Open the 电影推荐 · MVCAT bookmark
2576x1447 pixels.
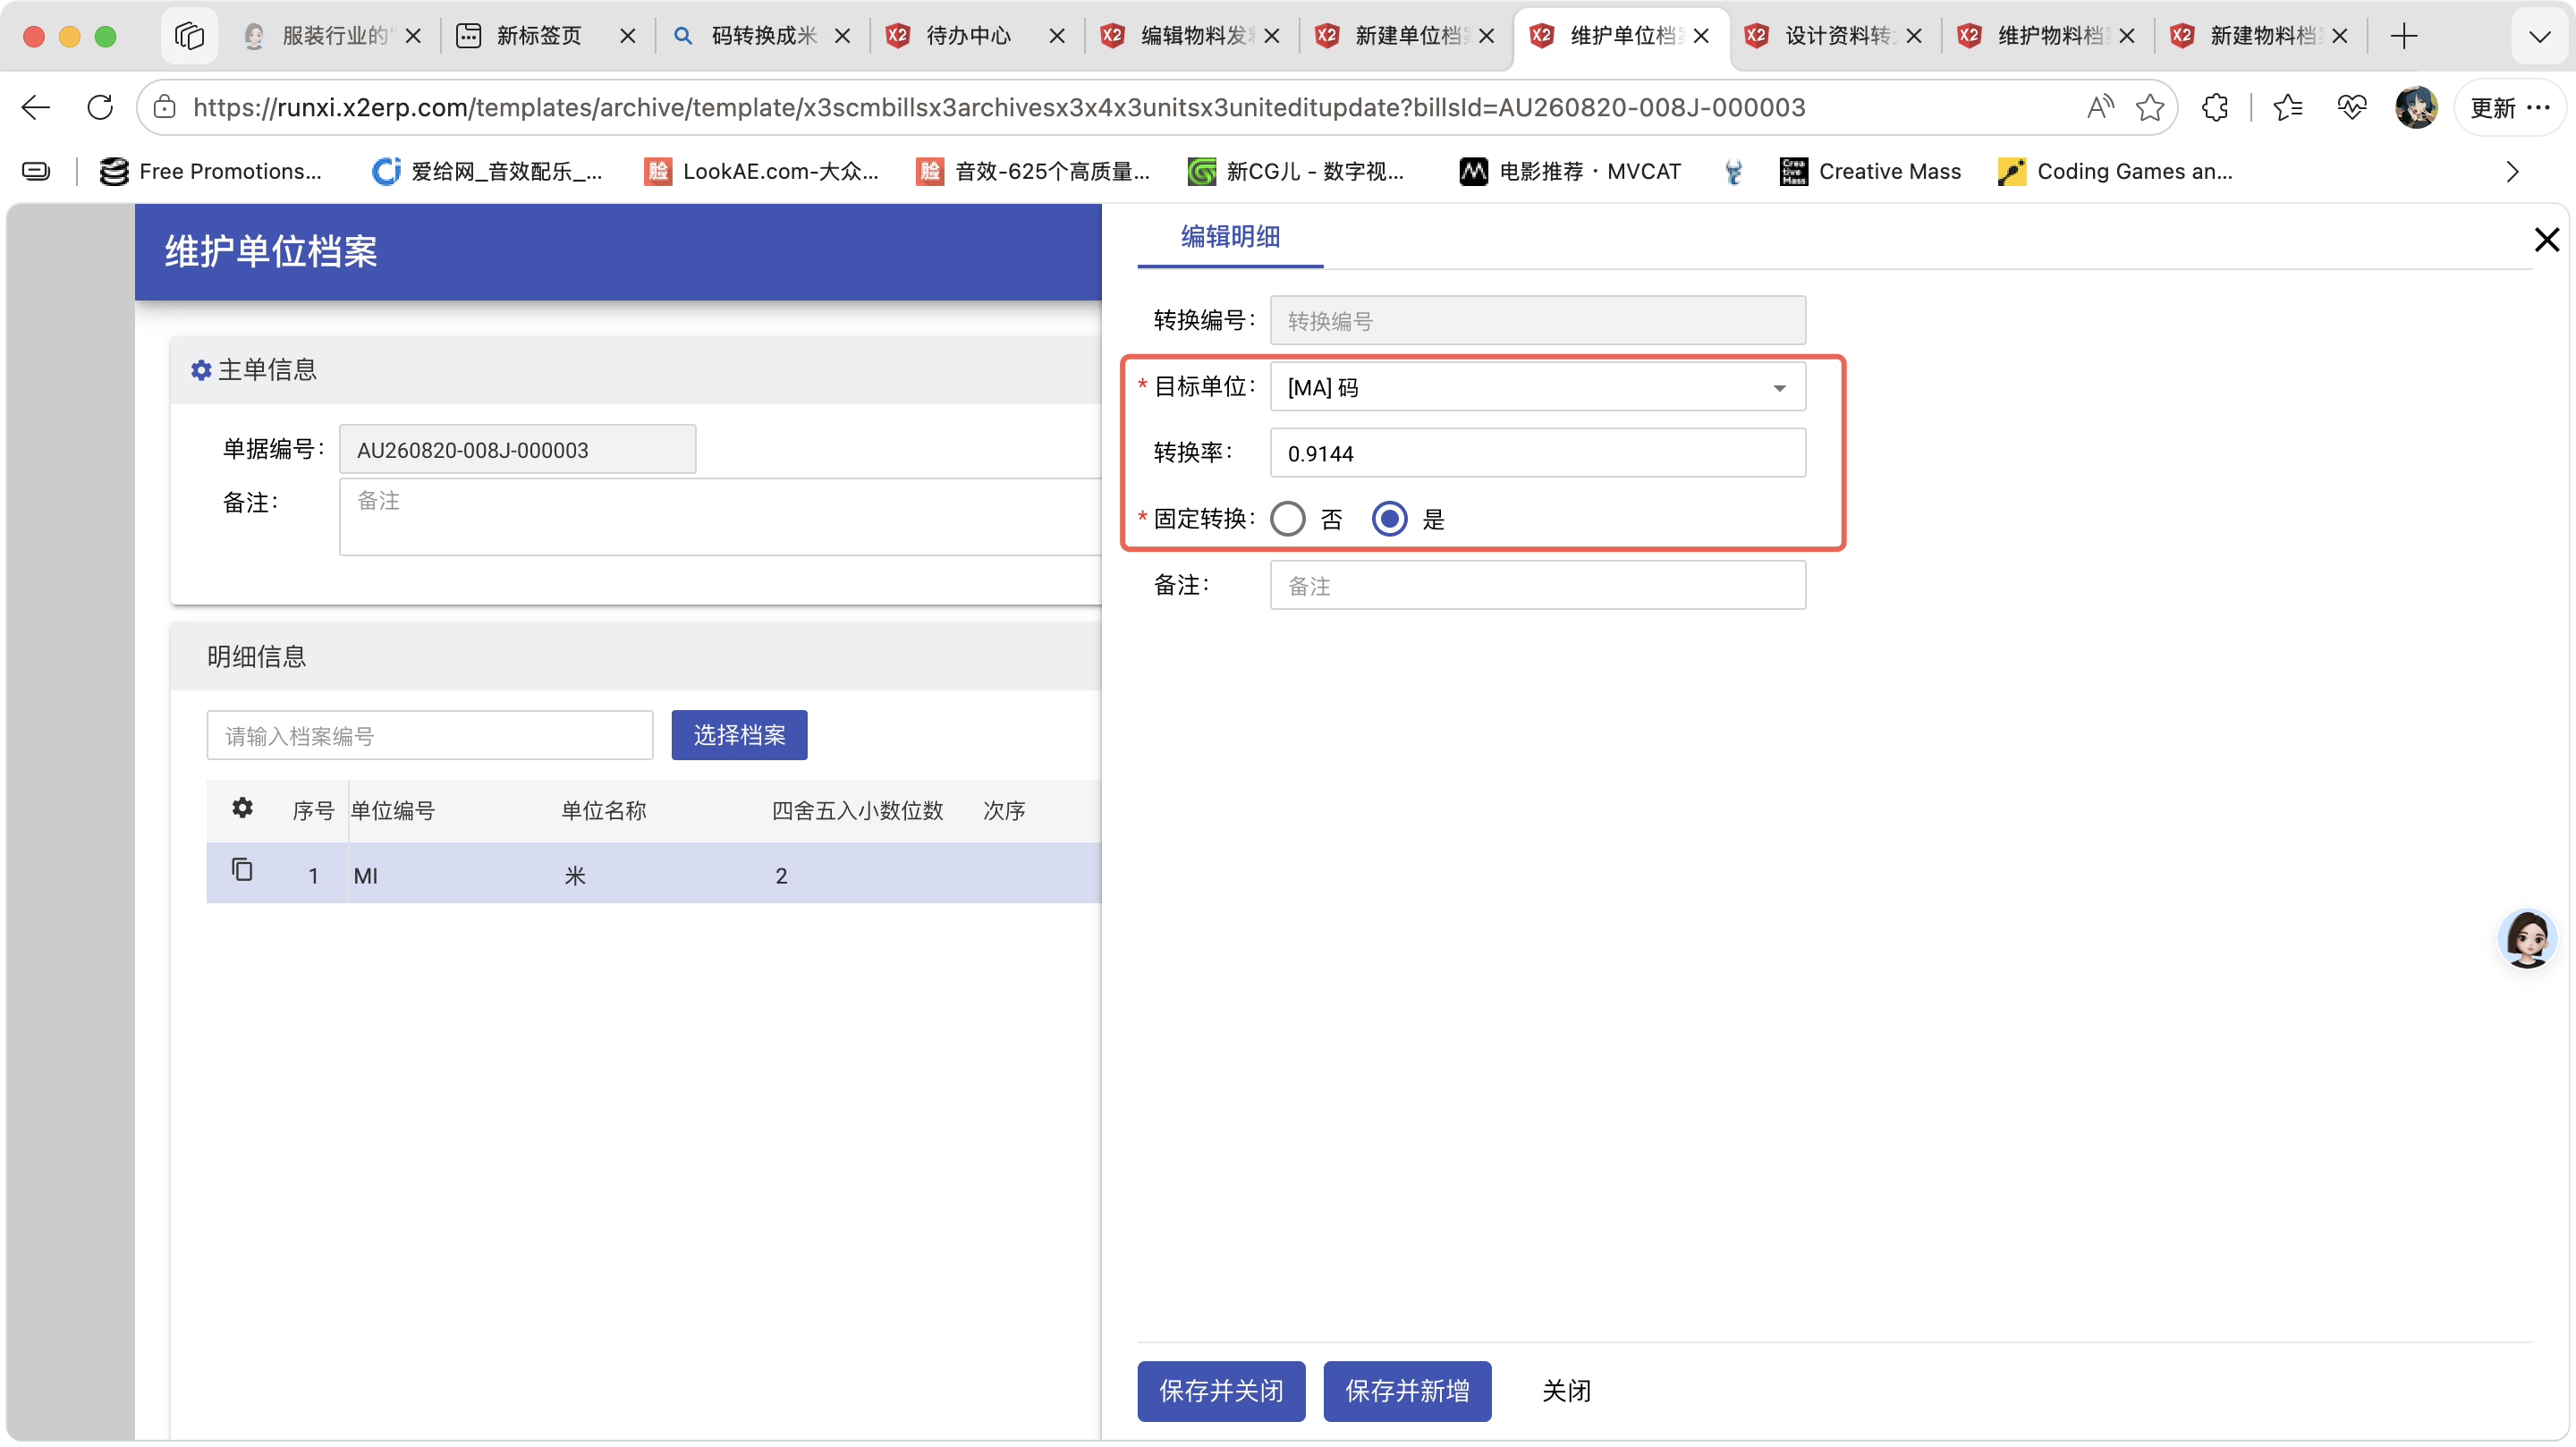1570,172
